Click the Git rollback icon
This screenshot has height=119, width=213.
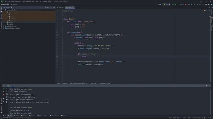203,5
